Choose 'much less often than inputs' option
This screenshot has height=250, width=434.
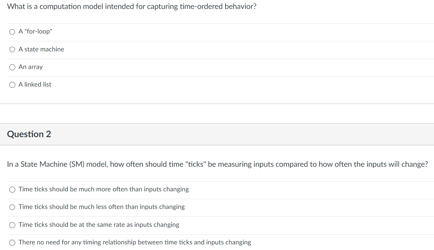[12, 207]
